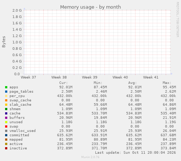Click the 'Week 40' x-axis label
181x161 pixels.
120,77
